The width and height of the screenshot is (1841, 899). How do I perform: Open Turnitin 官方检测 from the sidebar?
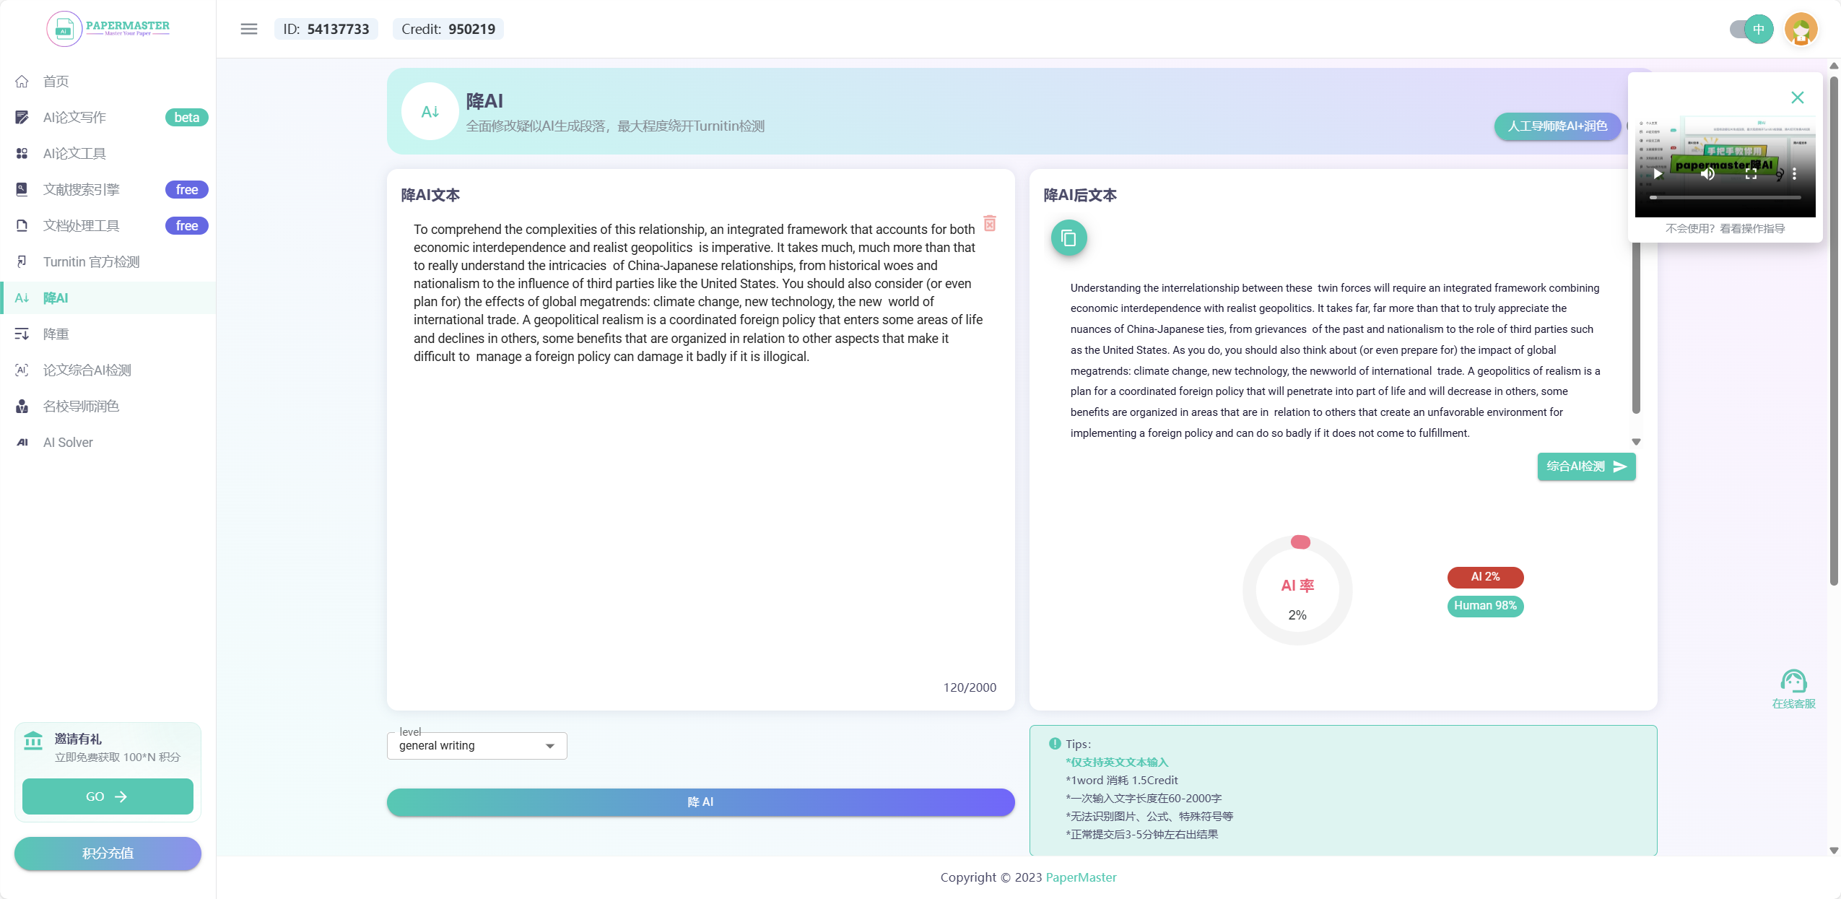[x=91, y=261]
